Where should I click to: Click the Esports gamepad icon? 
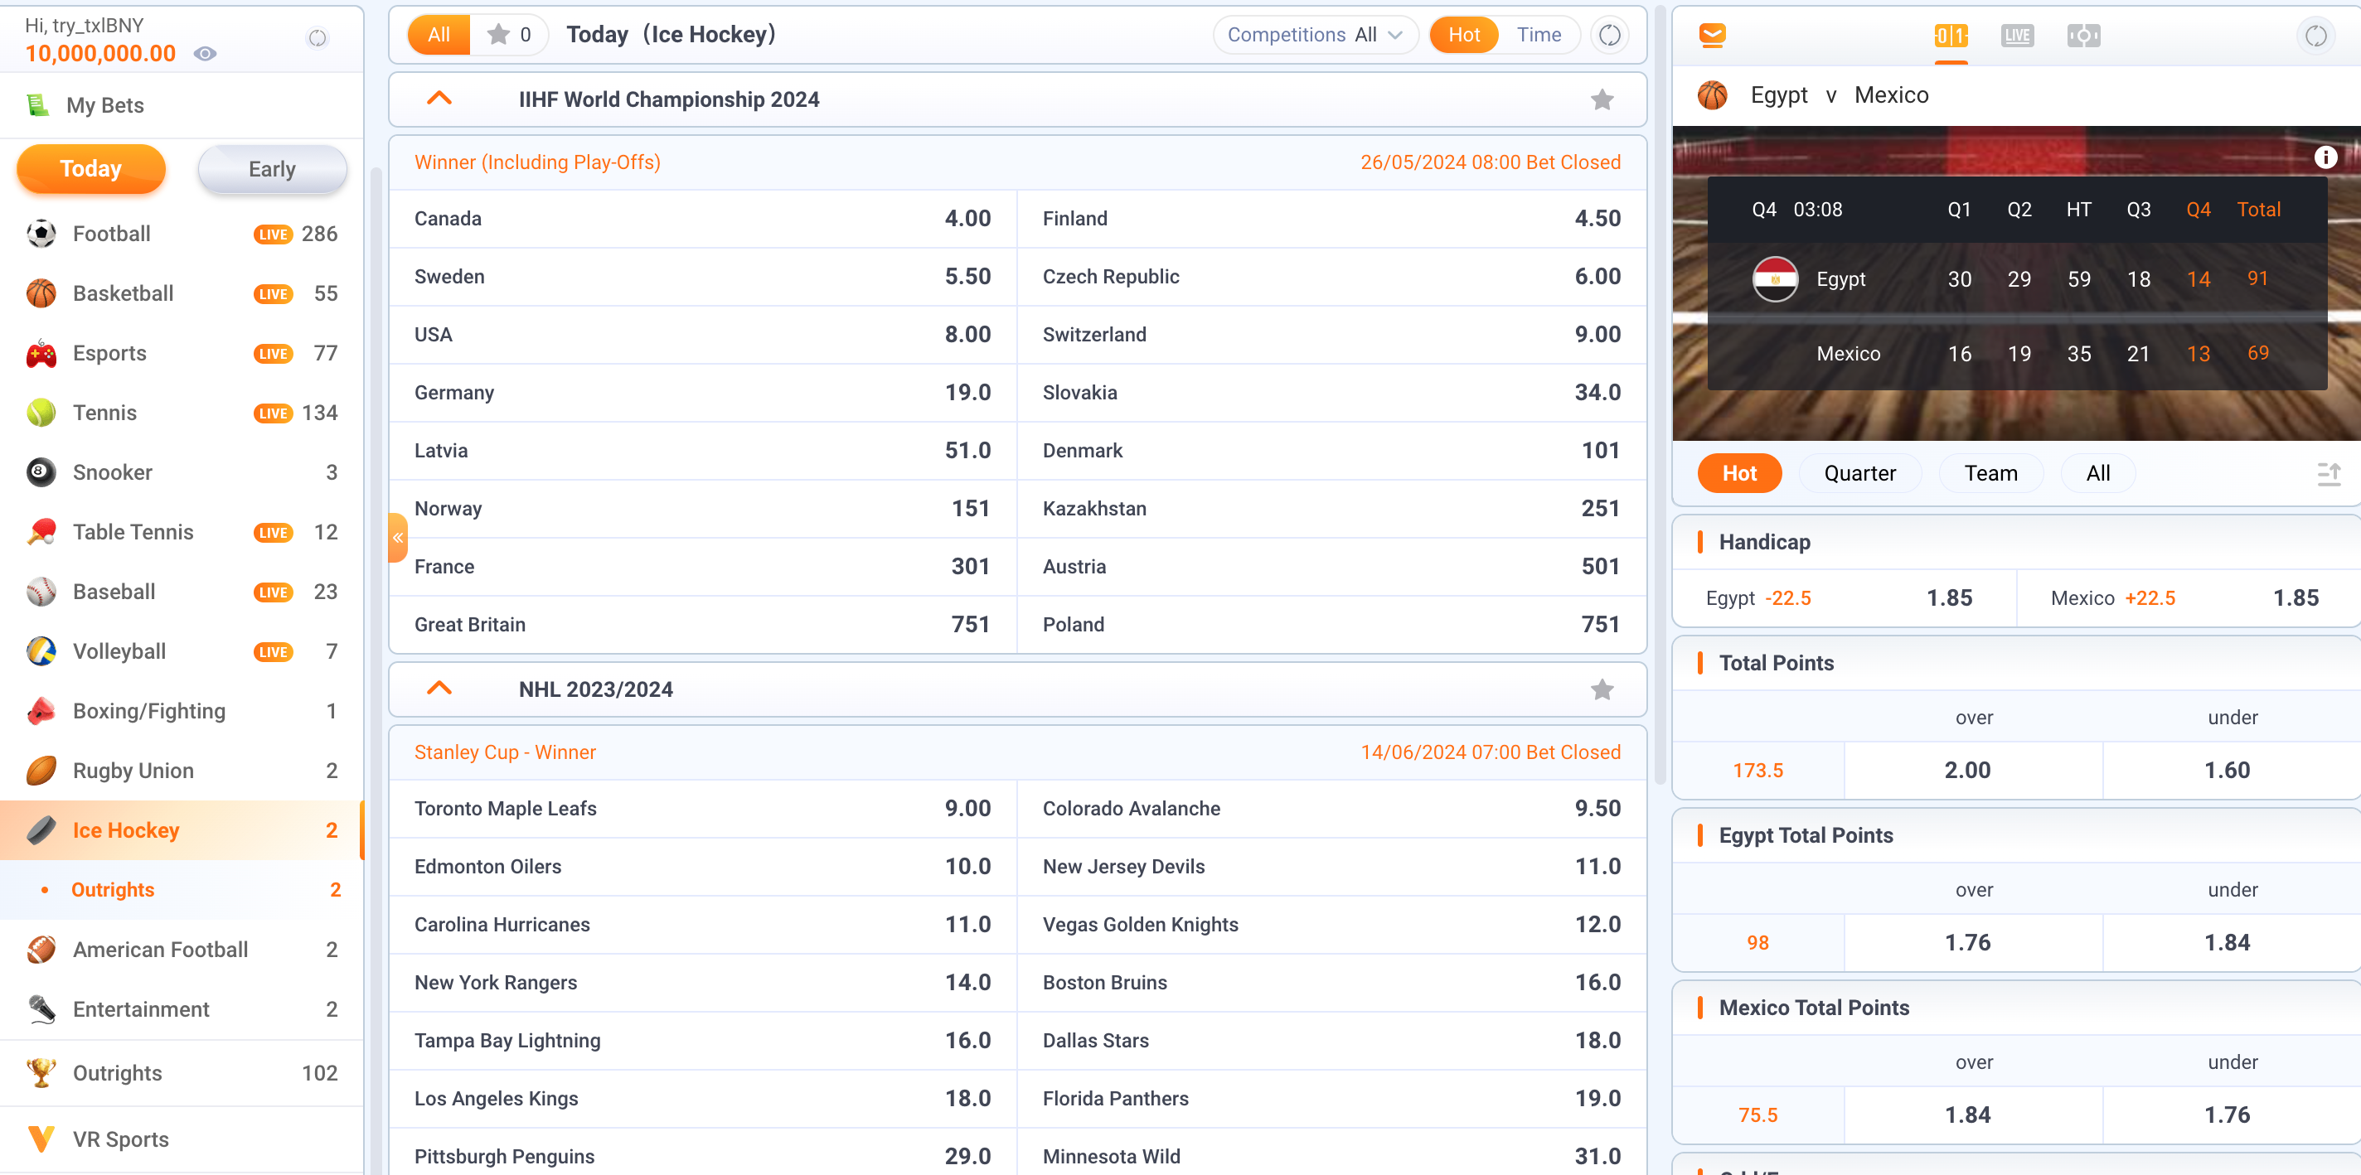coord(41,353)
